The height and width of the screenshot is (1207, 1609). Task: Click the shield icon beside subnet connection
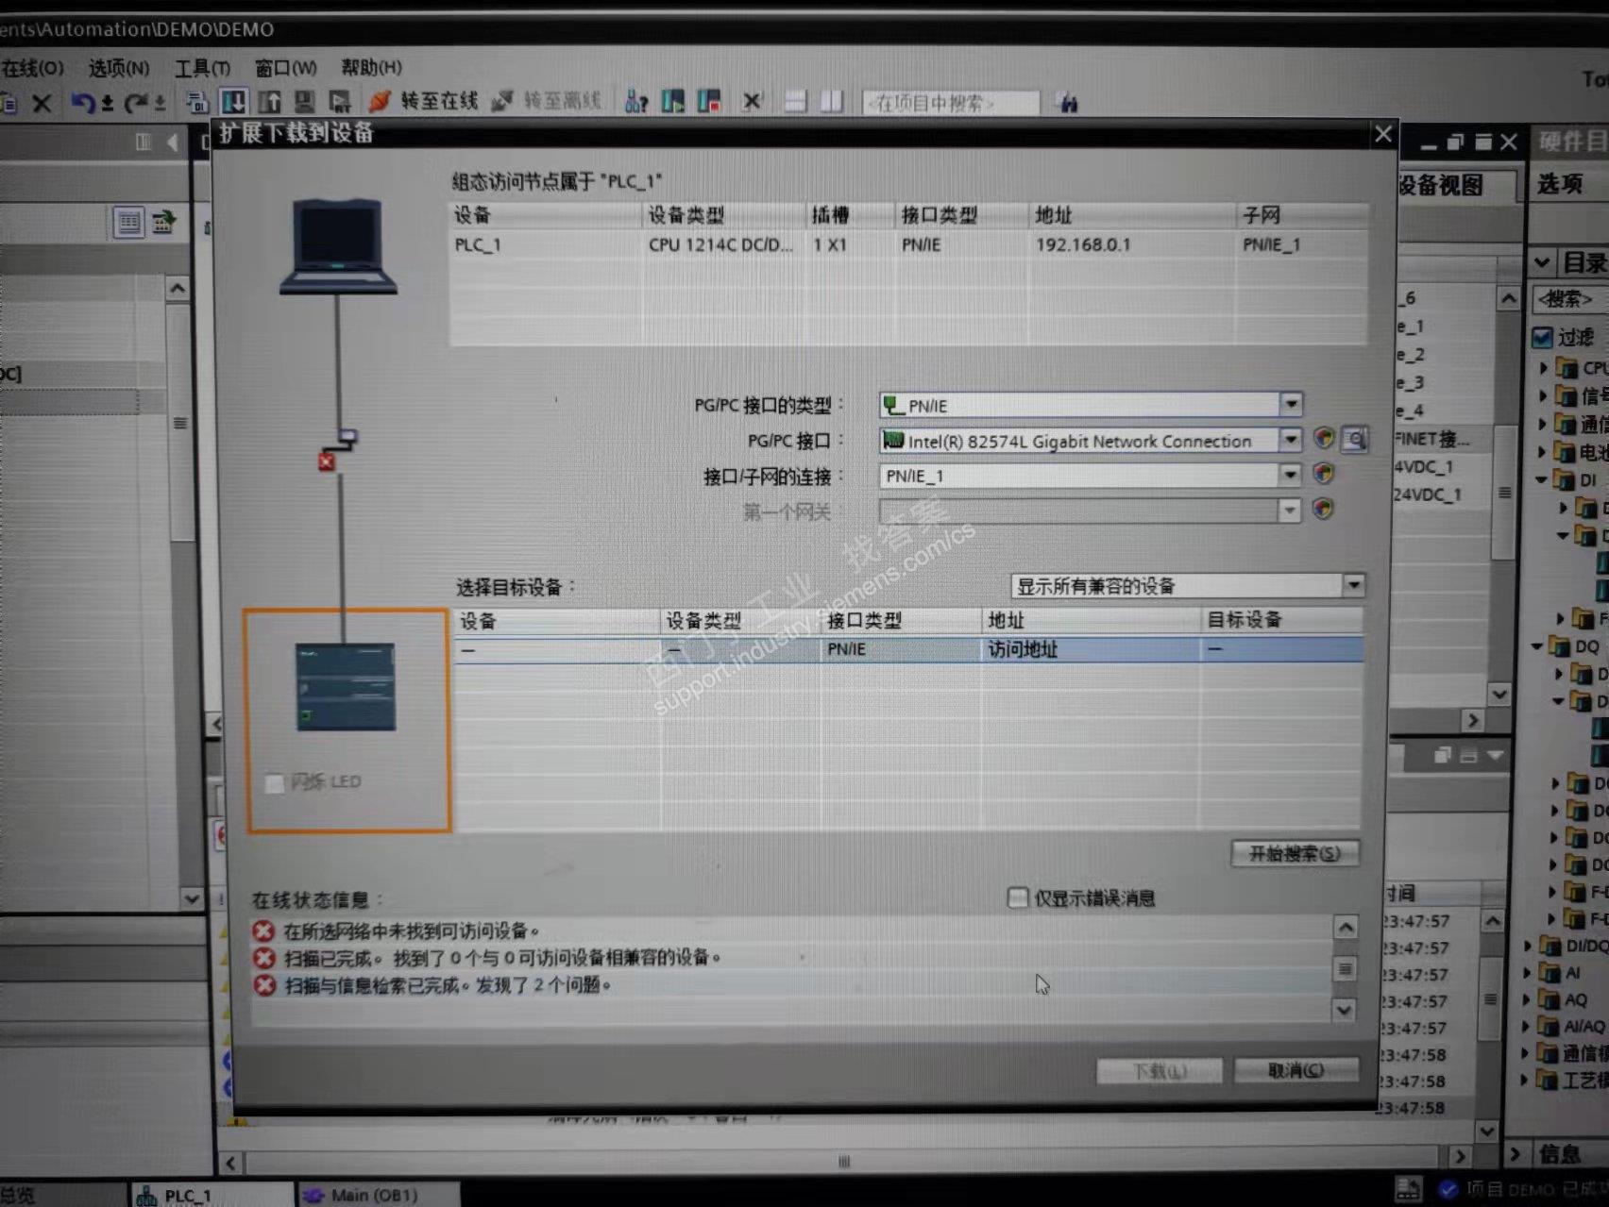click(1323, 474)
